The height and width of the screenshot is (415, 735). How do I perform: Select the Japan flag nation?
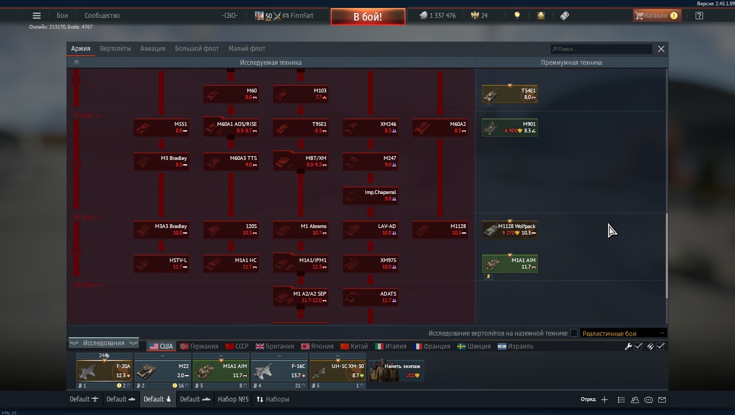point(317,346)
